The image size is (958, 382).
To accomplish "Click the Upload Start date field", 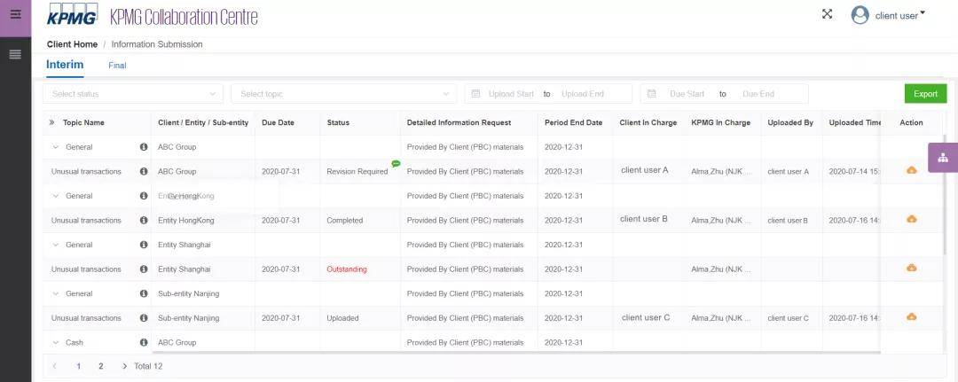I will pyautogui.click(x=511, y=94).
